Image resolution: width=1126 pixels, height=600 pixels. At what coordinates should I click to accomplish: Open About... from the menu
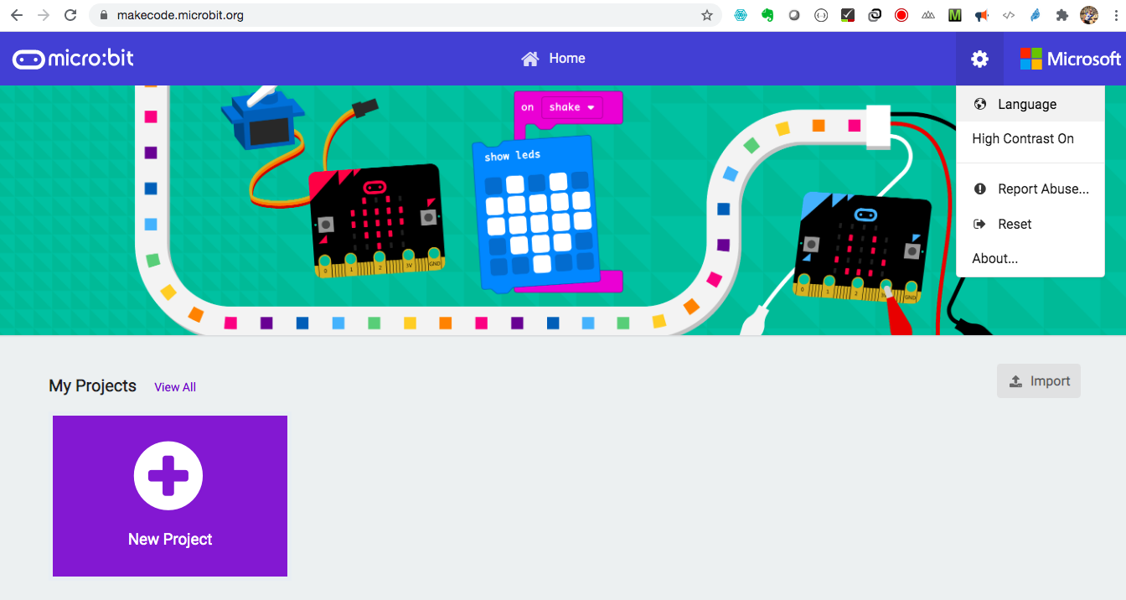point(1030,258)
